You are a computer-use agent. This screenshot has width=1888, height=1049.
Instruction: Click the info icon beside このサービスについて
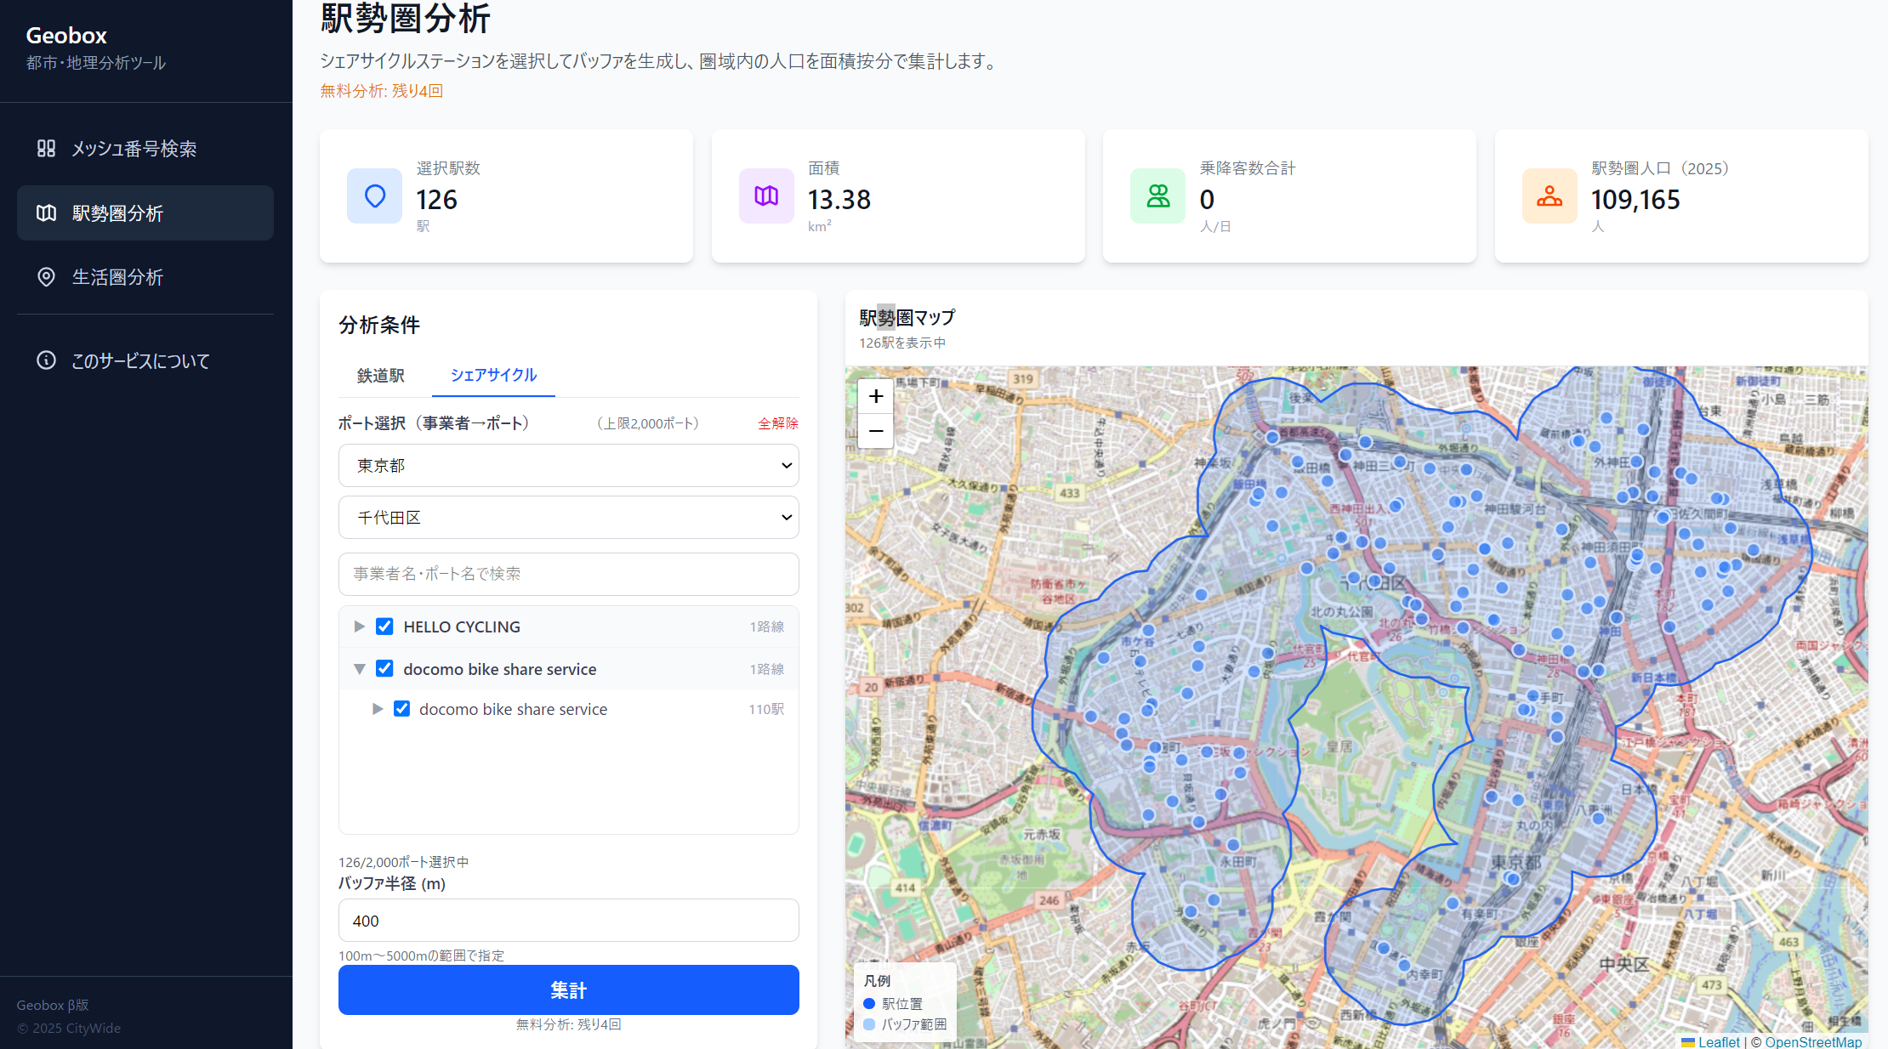[x=46, y=360]
